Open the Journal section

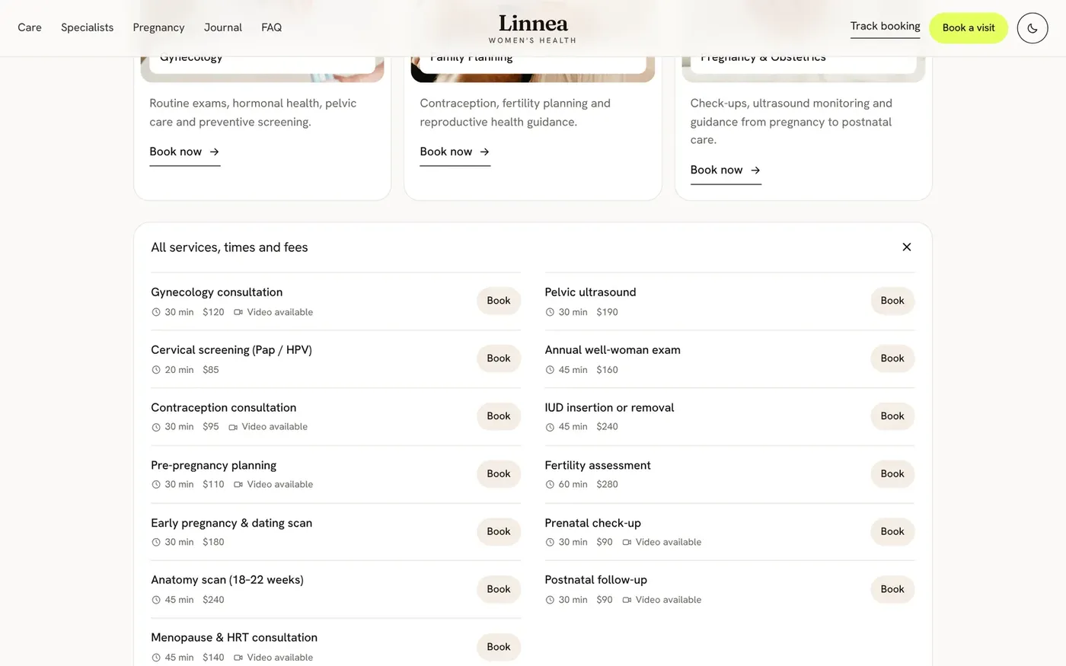tap(223, 27)
